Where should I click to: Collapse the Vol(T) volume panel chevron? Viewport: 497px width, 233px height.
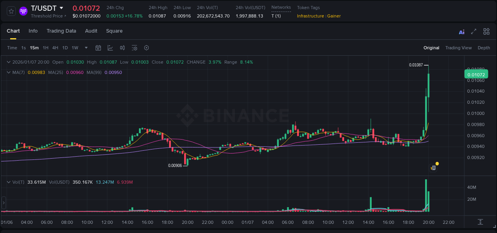coord(9,182)
